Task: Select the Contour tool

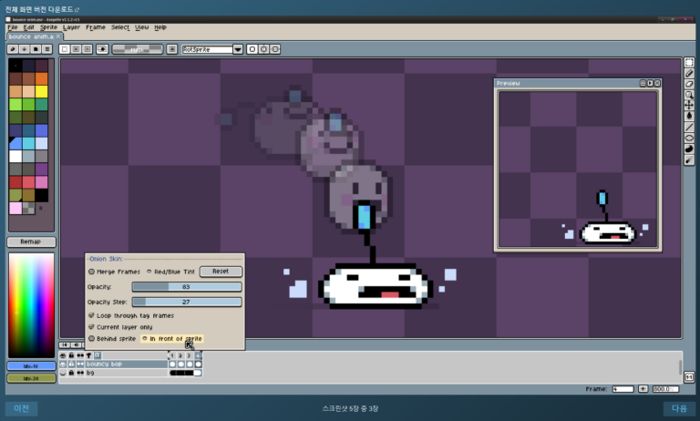Action: (689, 149)
